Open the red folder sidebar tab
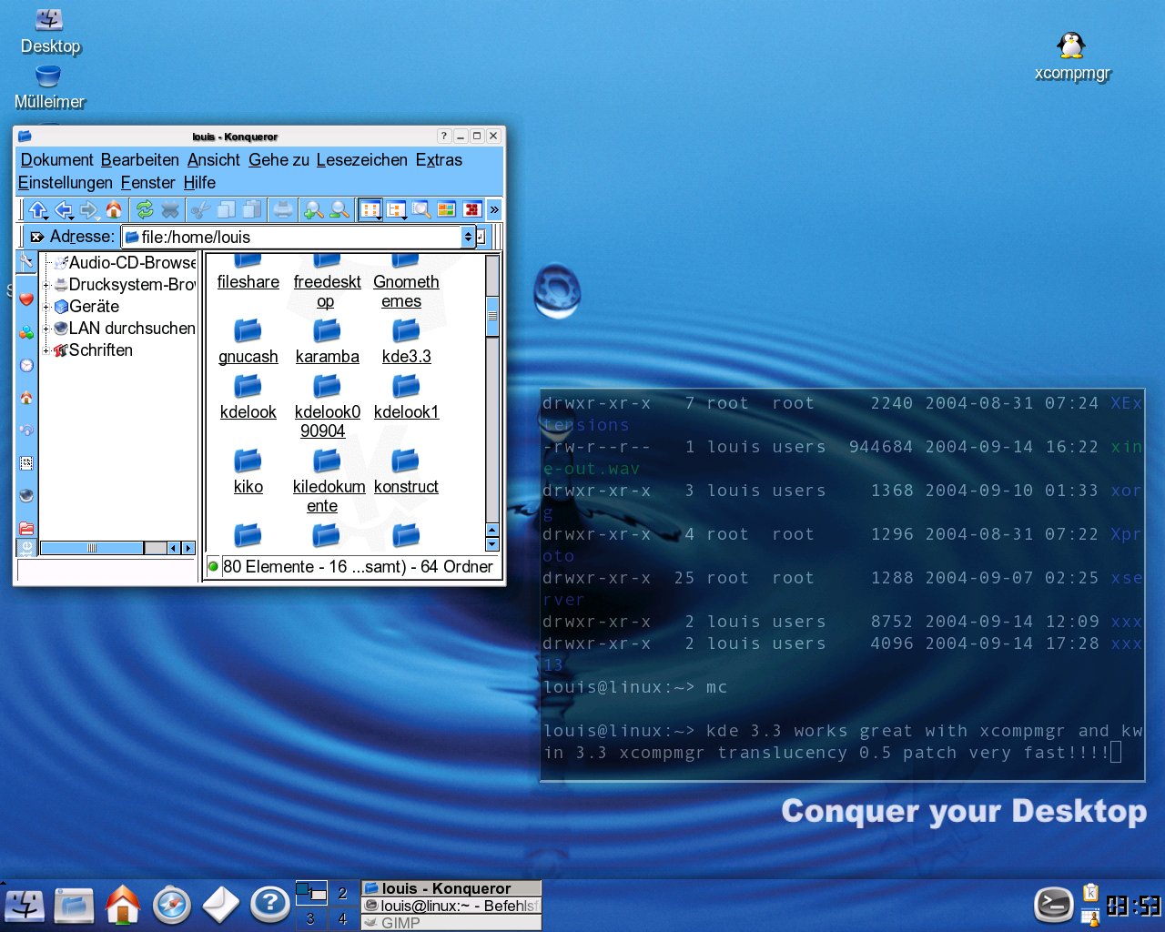Image resolution: width=1165 pixels, height=932 pixels. pyautogui.click(x=26, y=528)
